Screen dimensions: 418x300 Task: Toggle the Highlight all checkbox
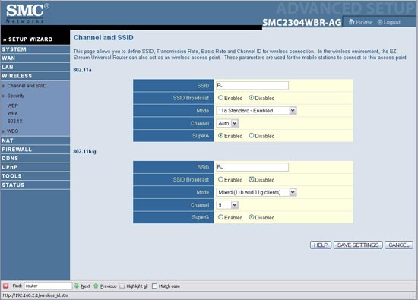(122, 286)
